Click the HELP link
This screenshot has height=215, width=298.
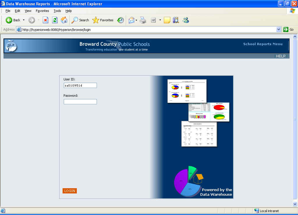281,56
